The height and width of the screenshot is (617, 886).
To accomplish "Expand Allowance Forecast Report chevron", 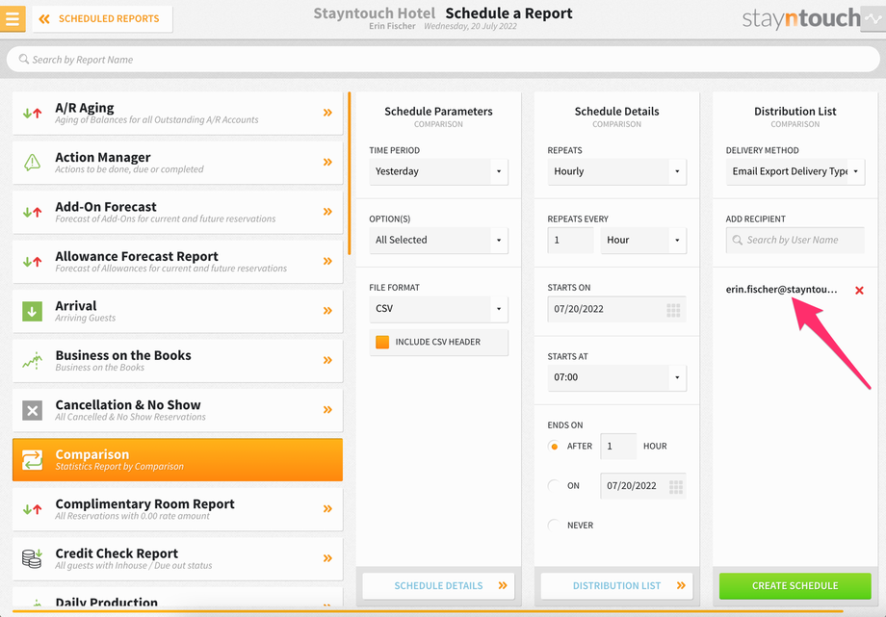I will tap(327, 261).
